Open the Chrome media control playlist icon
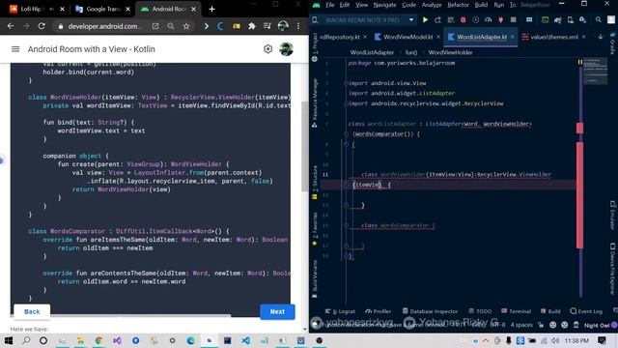Viewport: 618px width, 348px height. click(267, 26)
